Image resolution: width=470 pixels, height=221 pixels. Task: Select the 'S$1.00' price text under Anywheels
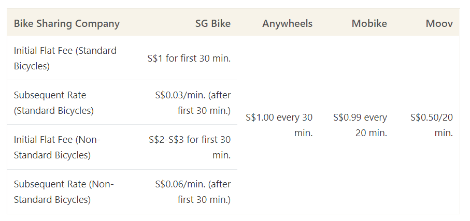click(260, 117)
